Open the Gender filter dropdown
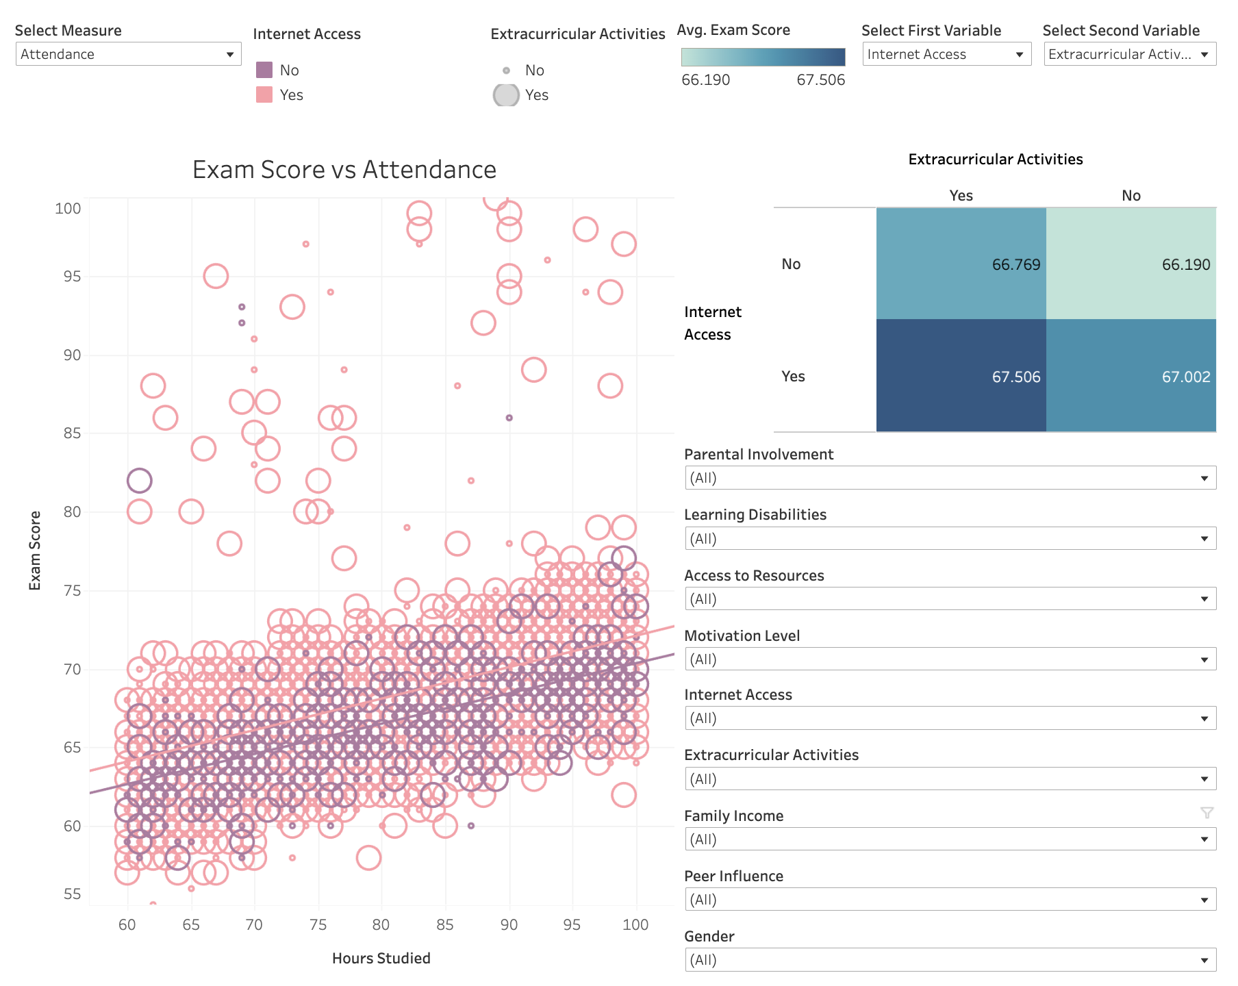Image resolution: width=1238 pixels, height=986 pixels. [950, 960]
